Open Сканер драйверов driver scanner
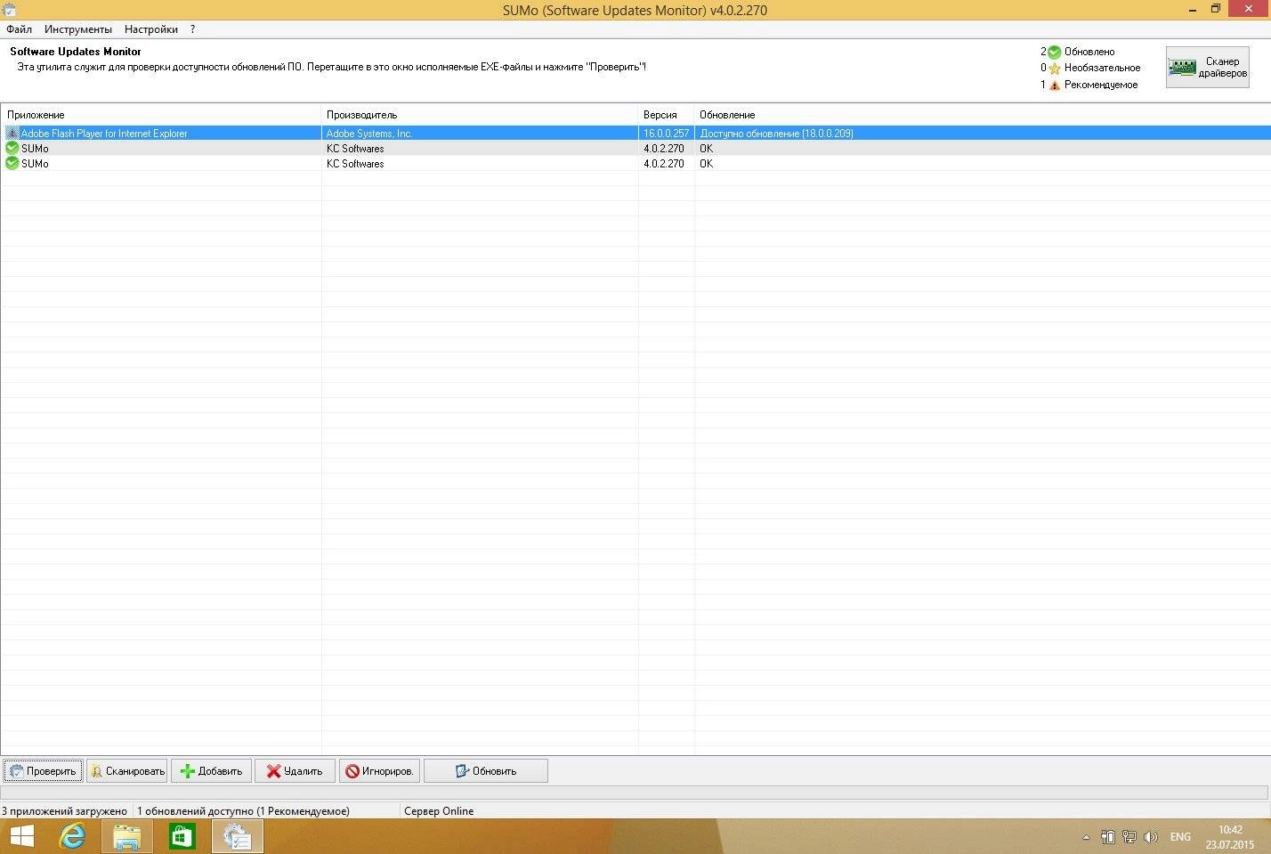This screenshot has height=854, width=1271. click(1208, 67)
